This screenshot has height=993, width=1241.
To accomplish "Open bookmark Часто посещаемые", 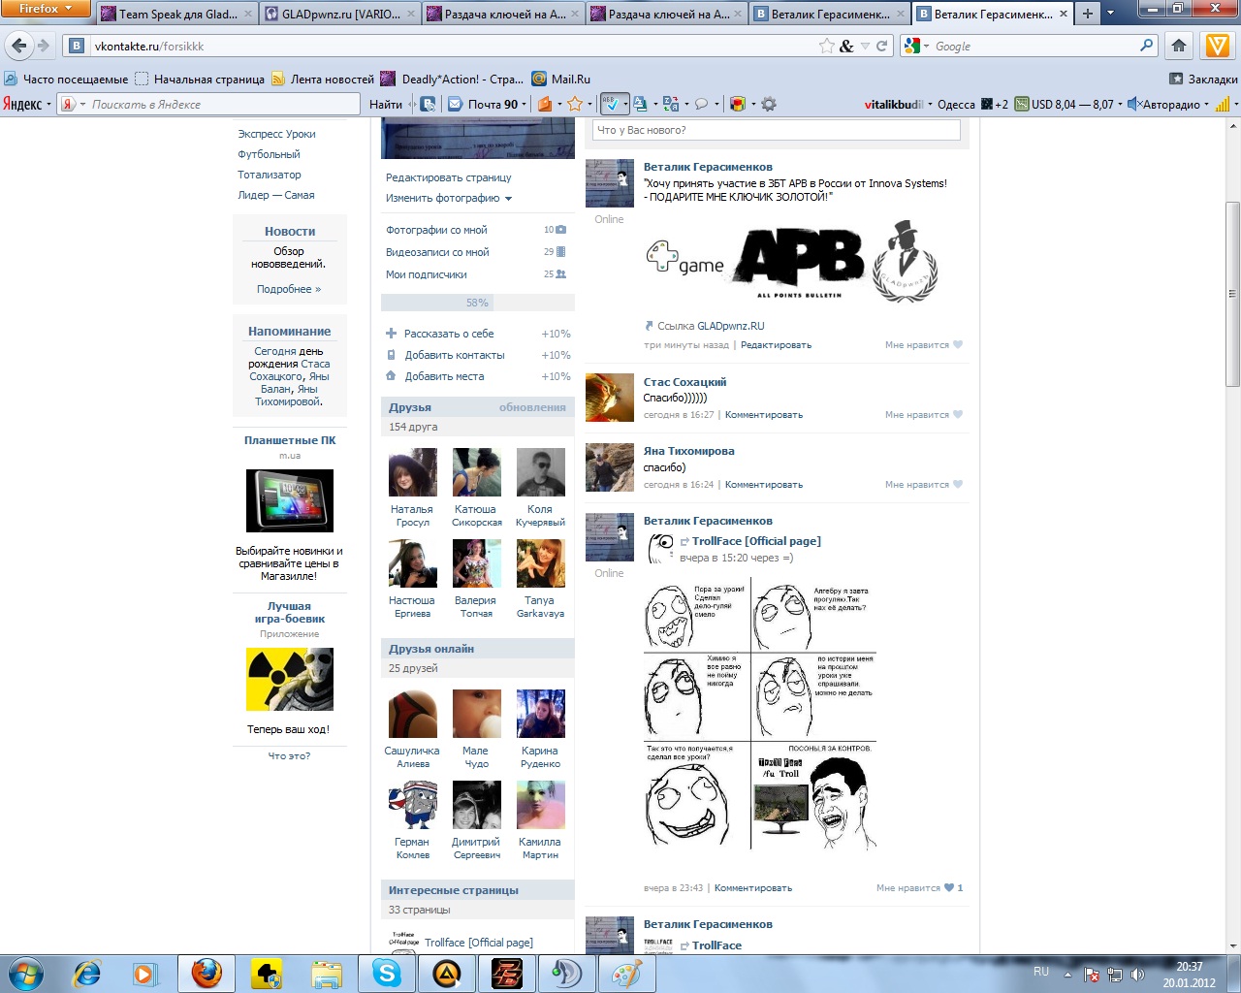I will click(x=66, y=80).
